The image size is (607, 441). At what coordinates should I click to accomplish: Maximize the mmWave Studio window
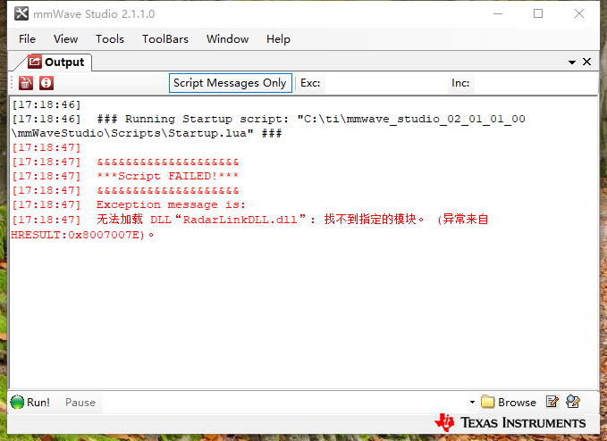538,13
